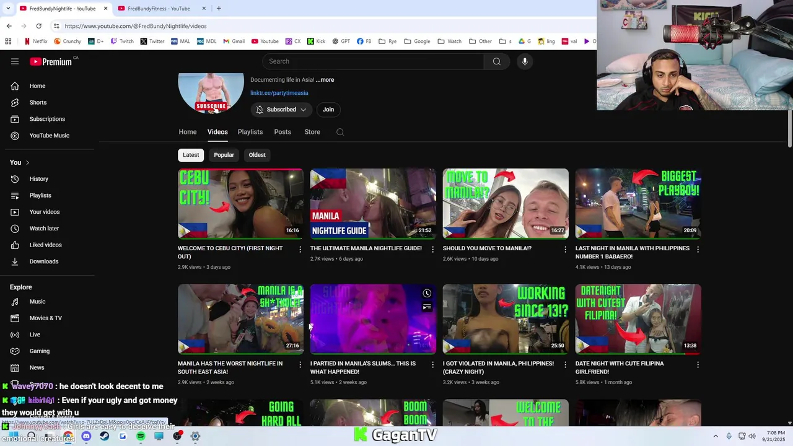Expand channel description with ...more
This screenshot has height=446, width=793.
[x=325, y=80]
